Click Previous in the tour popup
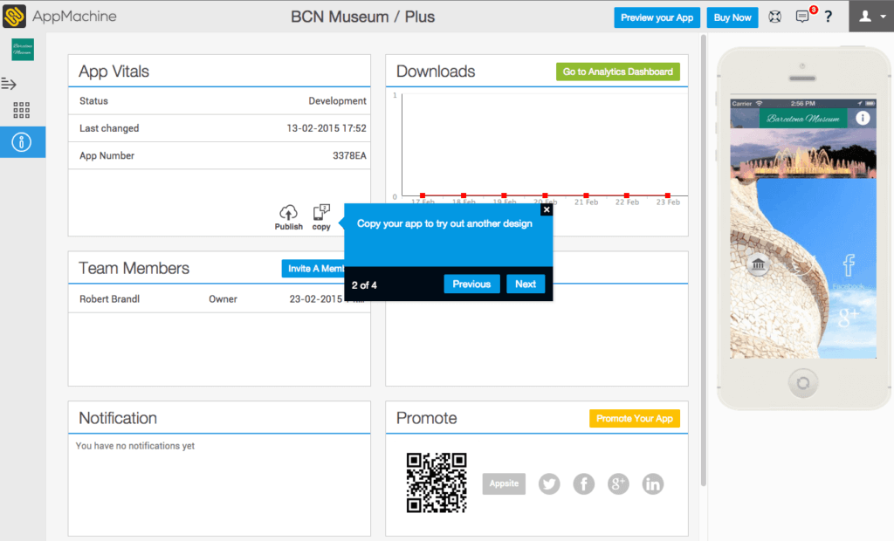This screenshot has height=541, width=894. click(471, 284)
